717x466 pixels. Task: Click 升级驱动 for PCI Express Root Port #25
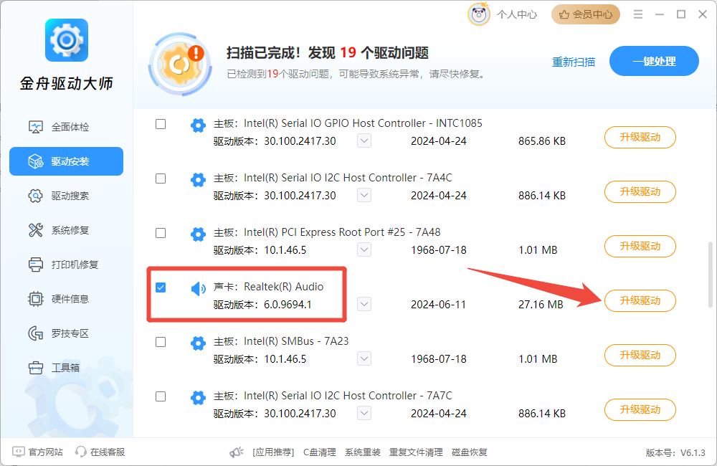click(x=640, y=246)
